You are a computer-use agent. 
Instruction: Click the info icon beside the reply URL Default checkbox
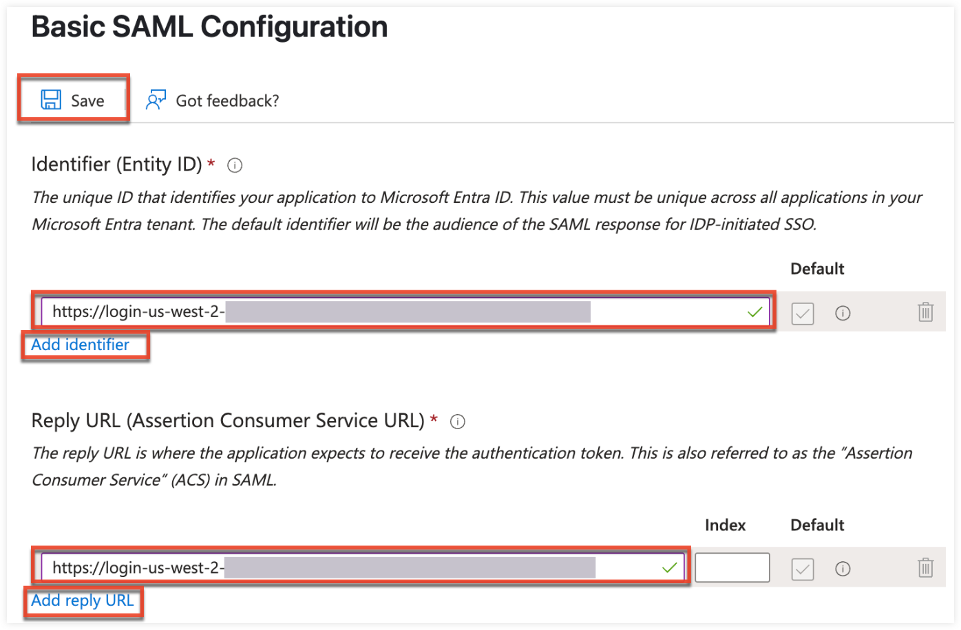point(843,568)
